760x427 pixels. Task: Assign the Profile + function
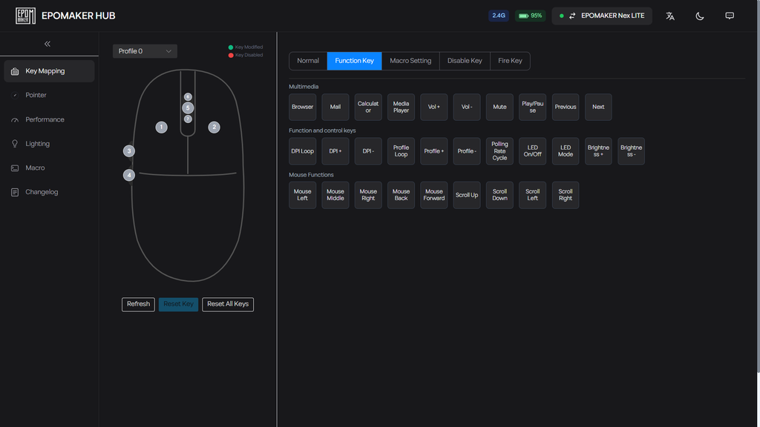(433, 151)
